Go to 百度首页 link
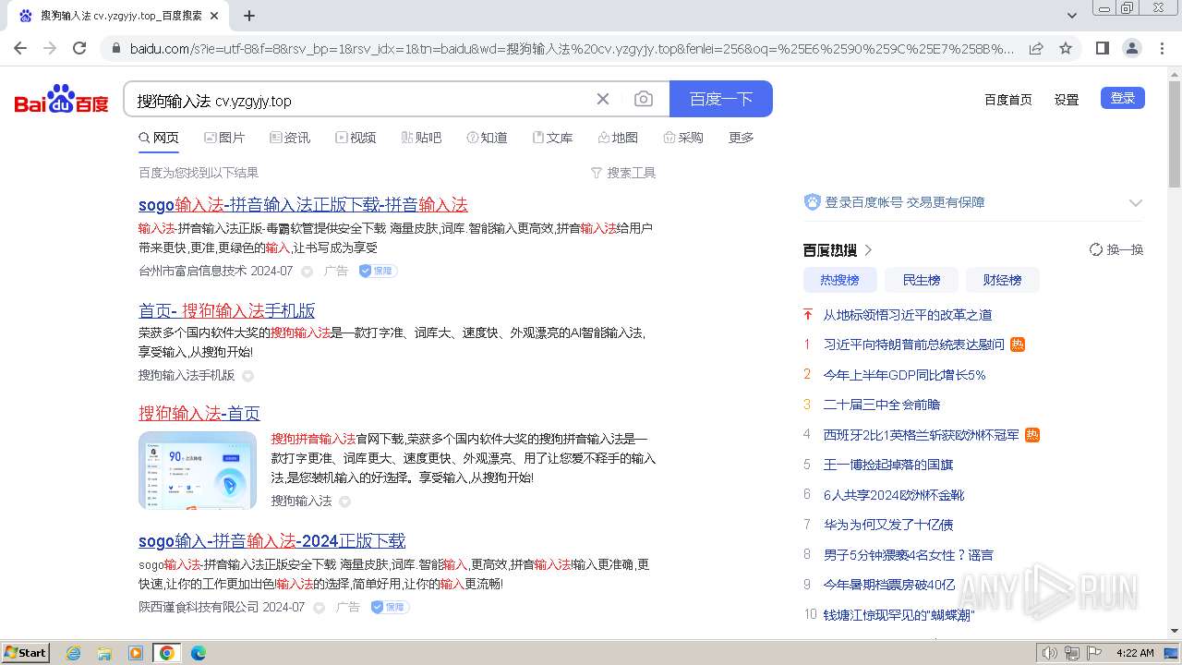Viewport: 1182px width, 665px height. (1008, 99)
